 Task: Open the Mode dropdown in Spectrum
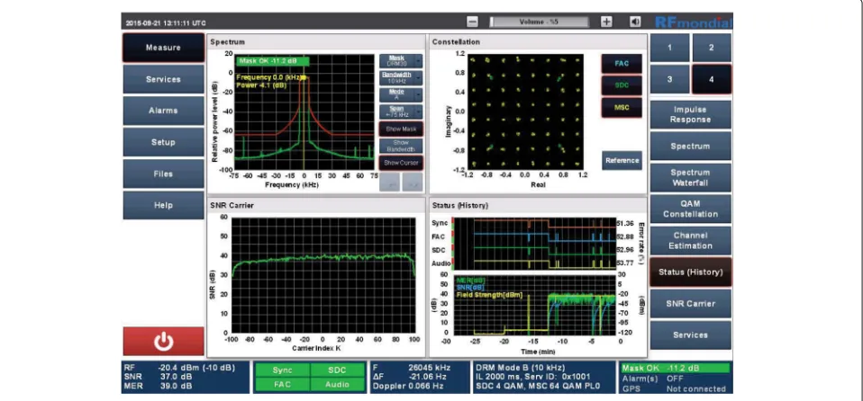coord(401,94)
